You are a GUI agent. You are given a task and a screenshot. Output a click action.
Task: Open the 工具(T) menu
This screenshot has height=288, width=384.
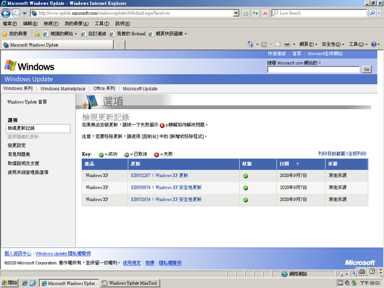point(102,24)
